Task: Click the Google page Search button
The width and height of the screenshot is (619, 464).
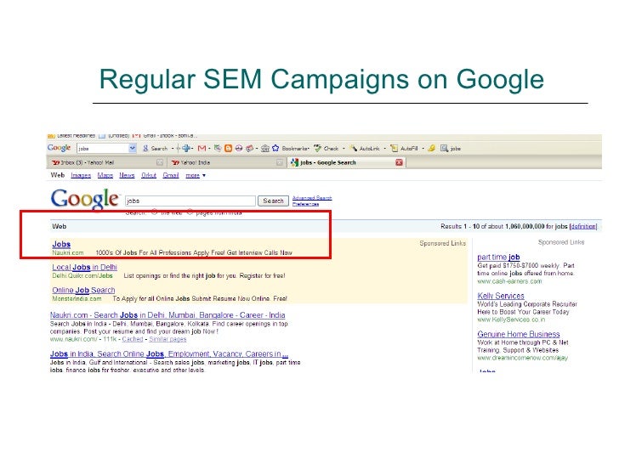Action: (273, 201)
